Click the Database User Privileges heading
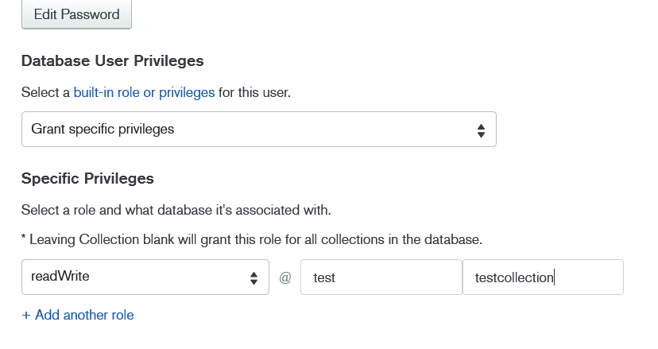 coord(112,60)
